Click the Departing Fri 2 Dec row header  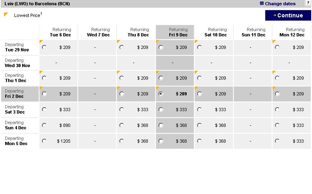click(x=19, y=94)
